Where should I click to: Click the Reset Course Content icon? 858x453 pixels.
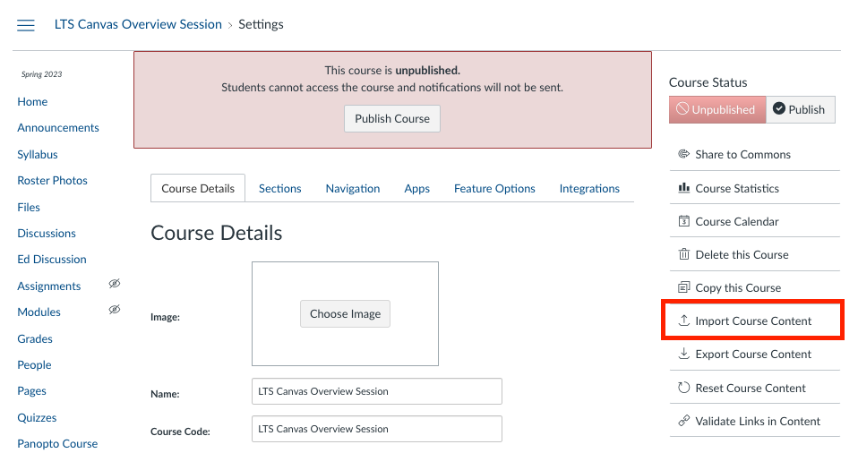pyautogui.click(x=684, y=388)
